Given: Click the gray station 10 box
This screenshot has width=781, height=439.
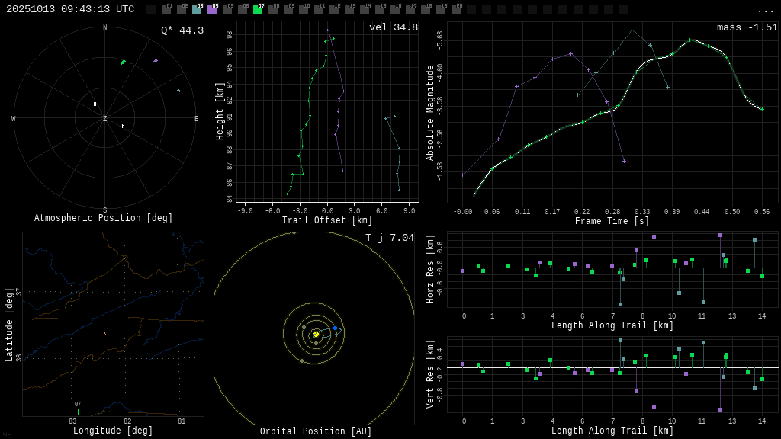Looking at the screenshot, I should click(304, 9).
